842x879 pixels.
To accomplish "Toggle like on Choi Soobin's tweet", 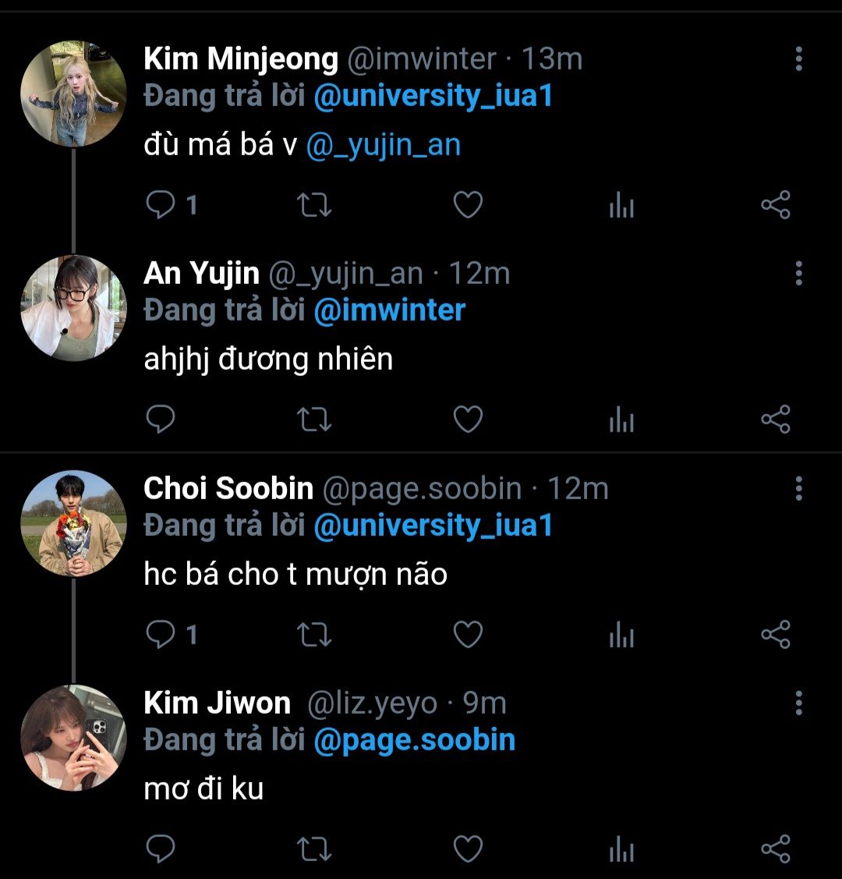I will point(468,635).
